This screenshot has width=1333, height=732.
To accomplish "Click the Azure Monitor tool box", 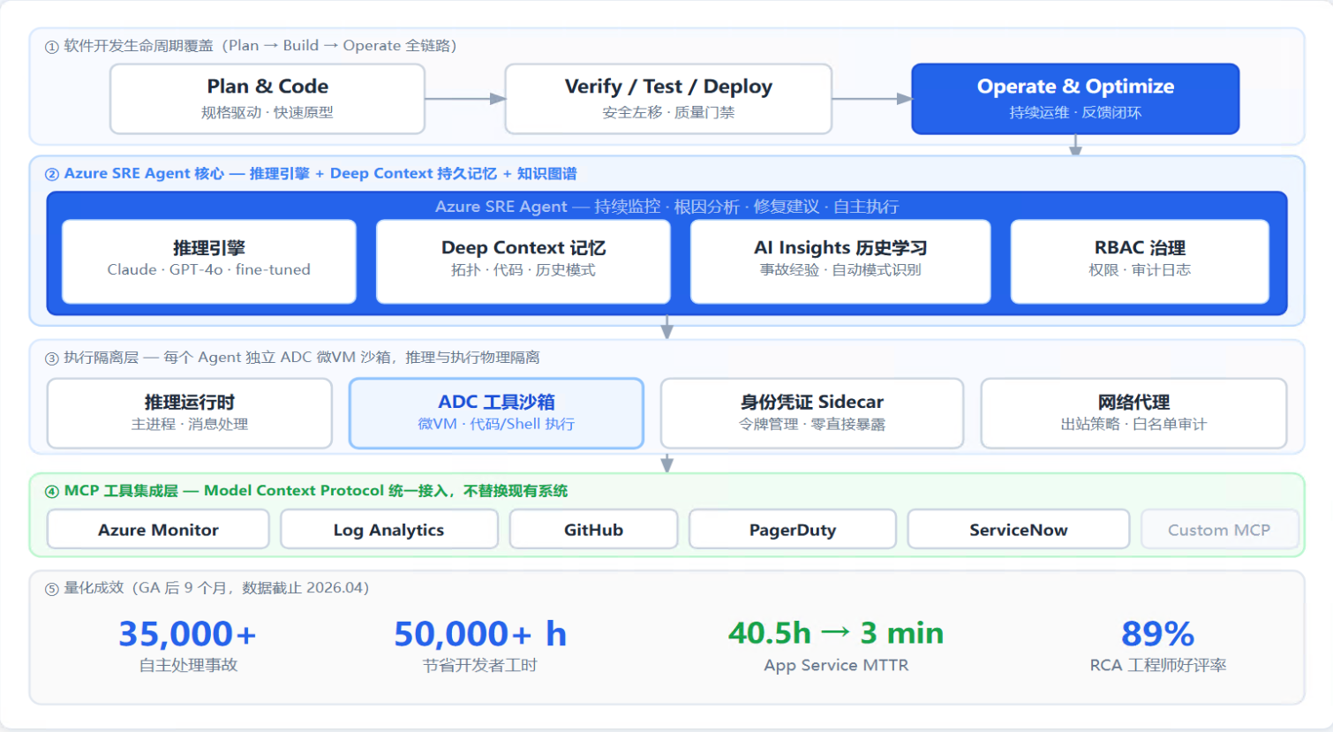I will tap(158, 530).
